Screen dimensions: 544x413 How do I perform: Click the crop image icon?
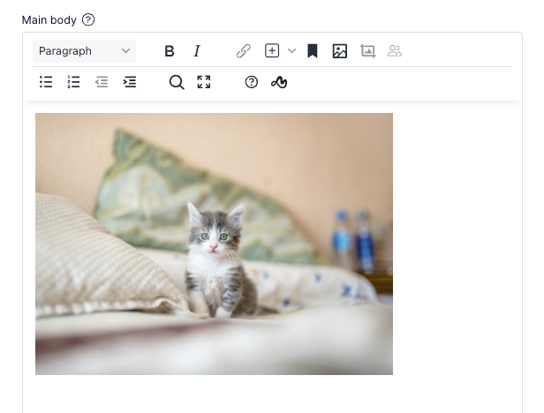point(367,51)
